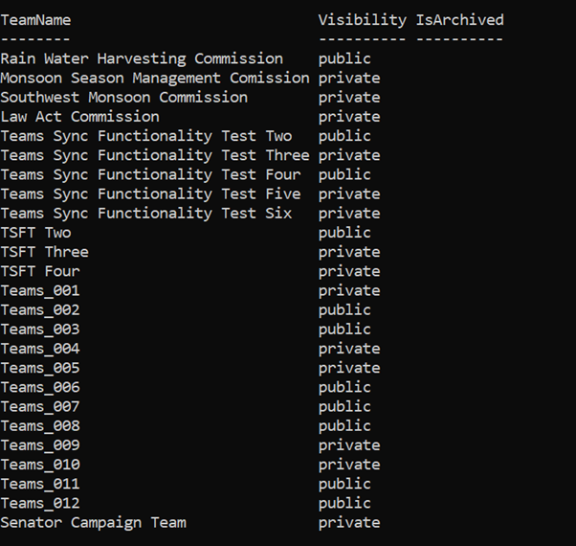
Task: Click the Visibility column header
Action: tap(362, 20)
